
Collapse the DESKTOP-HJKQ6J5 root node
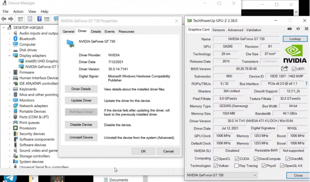[3, 28]
